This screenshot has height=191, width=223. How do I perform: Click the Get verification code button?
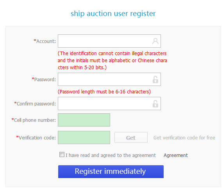point(131,137)
